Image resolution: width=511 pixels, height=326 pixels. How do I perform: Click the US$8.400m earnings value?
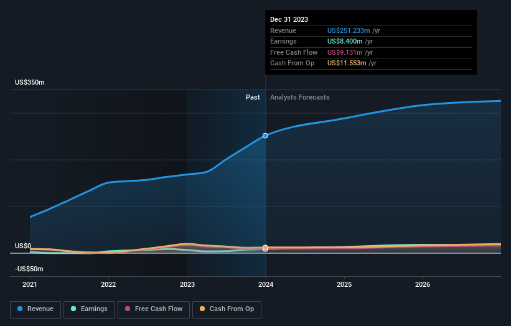pos(345,41)
